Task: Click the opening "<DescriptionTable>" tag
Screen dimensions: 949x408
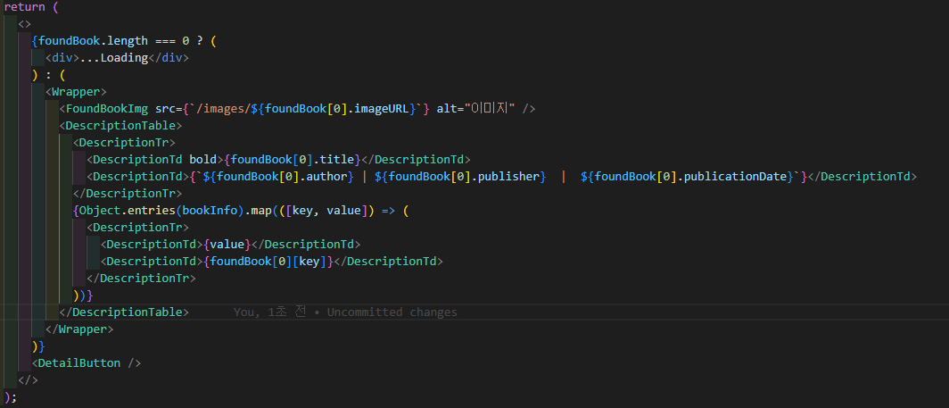Action: click(121, 126)
